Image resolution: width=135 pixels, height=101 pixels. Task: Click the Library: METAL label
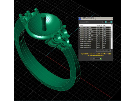pos(84,22)
